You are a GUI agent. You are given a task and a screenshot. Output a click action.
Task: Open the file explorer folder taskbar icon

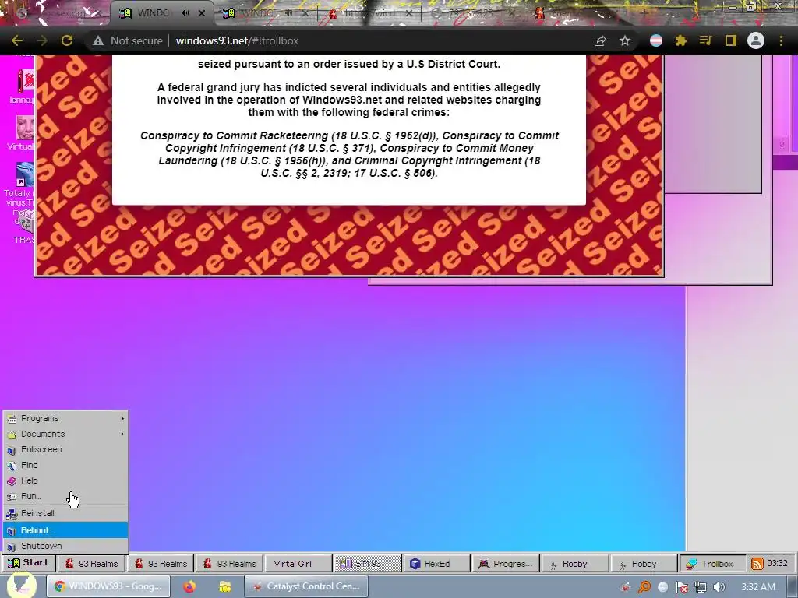click(x=225, y=587)
